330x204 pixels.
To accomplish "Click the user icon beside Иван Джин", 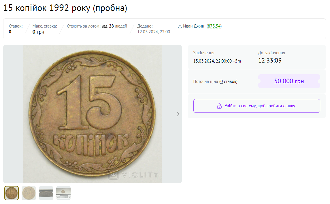I will click(x=180, y=26).
